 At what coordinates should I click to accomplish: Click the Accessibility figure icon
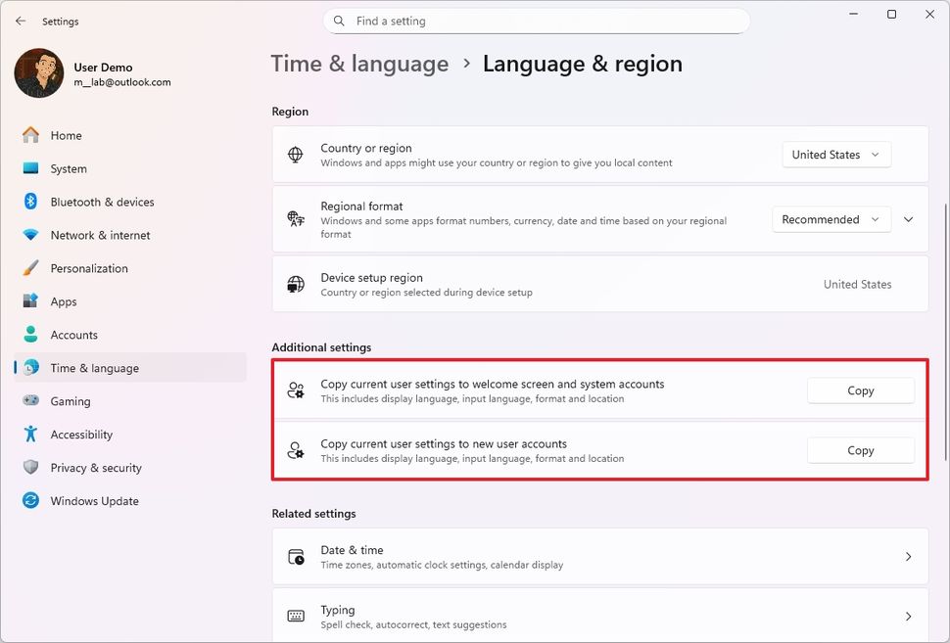30,435
